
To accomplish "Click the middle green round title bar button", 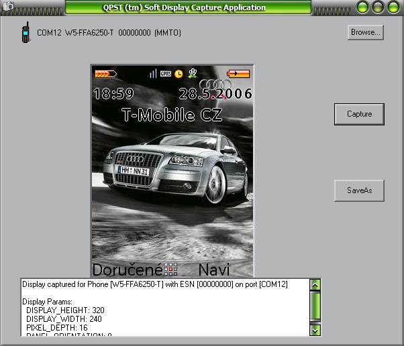I will pos(378,7).
